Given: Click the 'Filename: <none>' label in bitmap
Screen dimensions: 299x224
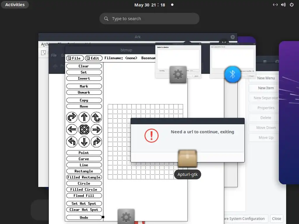Looking at the screenshot, I should click(121, 58).
